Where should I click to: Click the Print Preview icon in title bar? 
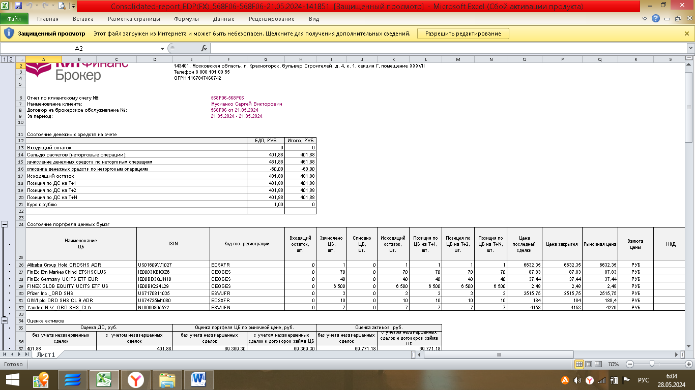pyautogui.click(x=62, y=7)
